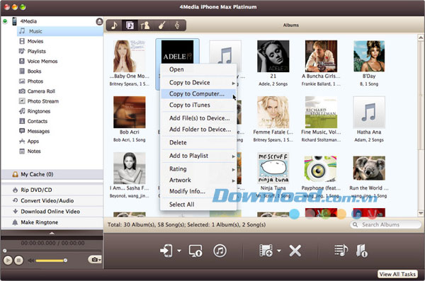The width and height of the screenshot is (425, 281).
Task: Open Ringtones in the sidebar
Action: (38, 112)
